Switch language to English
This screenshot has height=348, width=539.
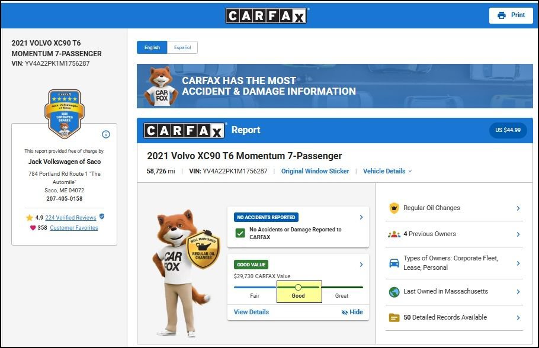[152, 47]
